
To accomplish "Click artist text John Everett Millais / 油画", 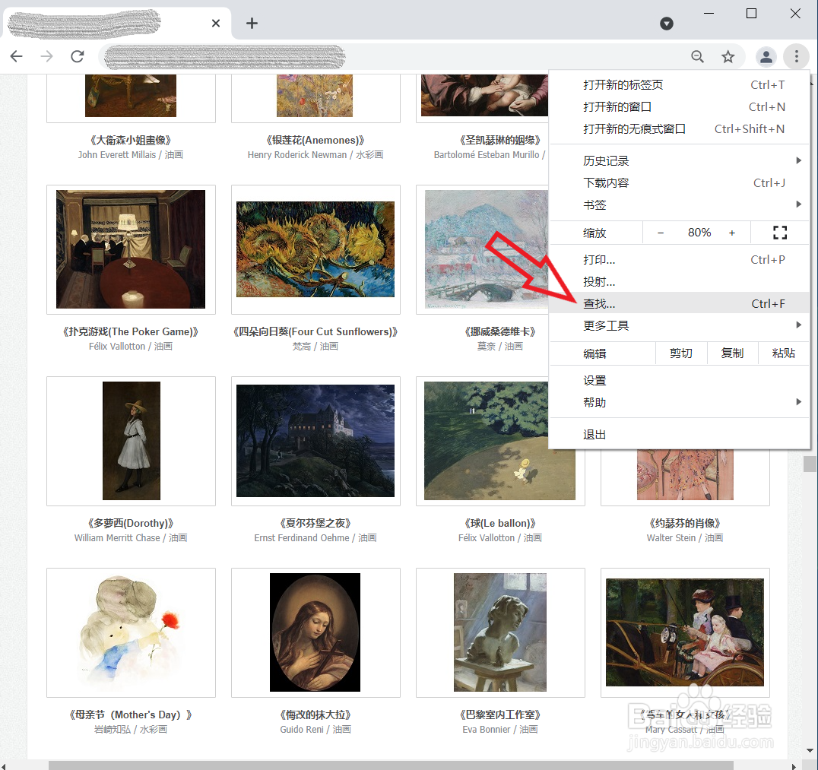I will click(x=131, y=154).
